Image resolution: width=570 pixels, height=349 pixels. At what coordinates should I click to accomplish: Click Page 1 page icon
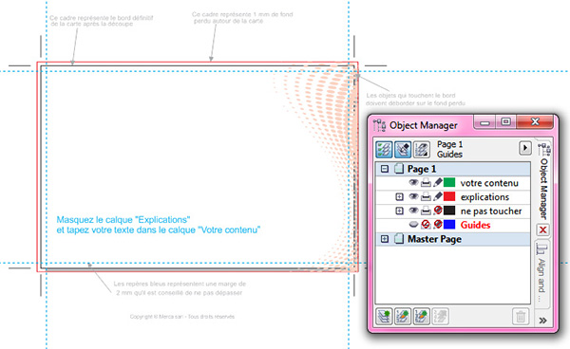[x=399, y=169]
